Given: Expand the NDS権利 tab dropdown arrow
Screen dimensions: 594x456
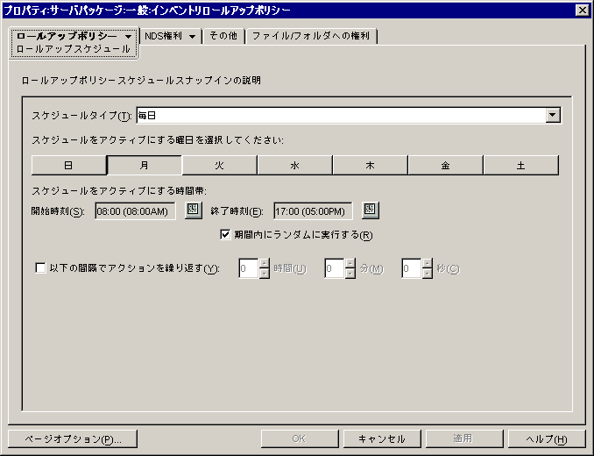Looking at the screenshot, I should click(x=193, y=36).
